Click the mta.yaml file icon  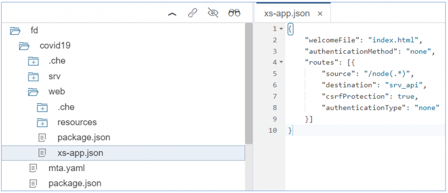[33, 168]
